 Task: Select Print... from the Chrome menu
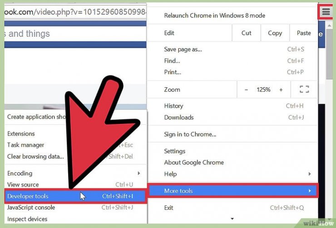point(232,72)
